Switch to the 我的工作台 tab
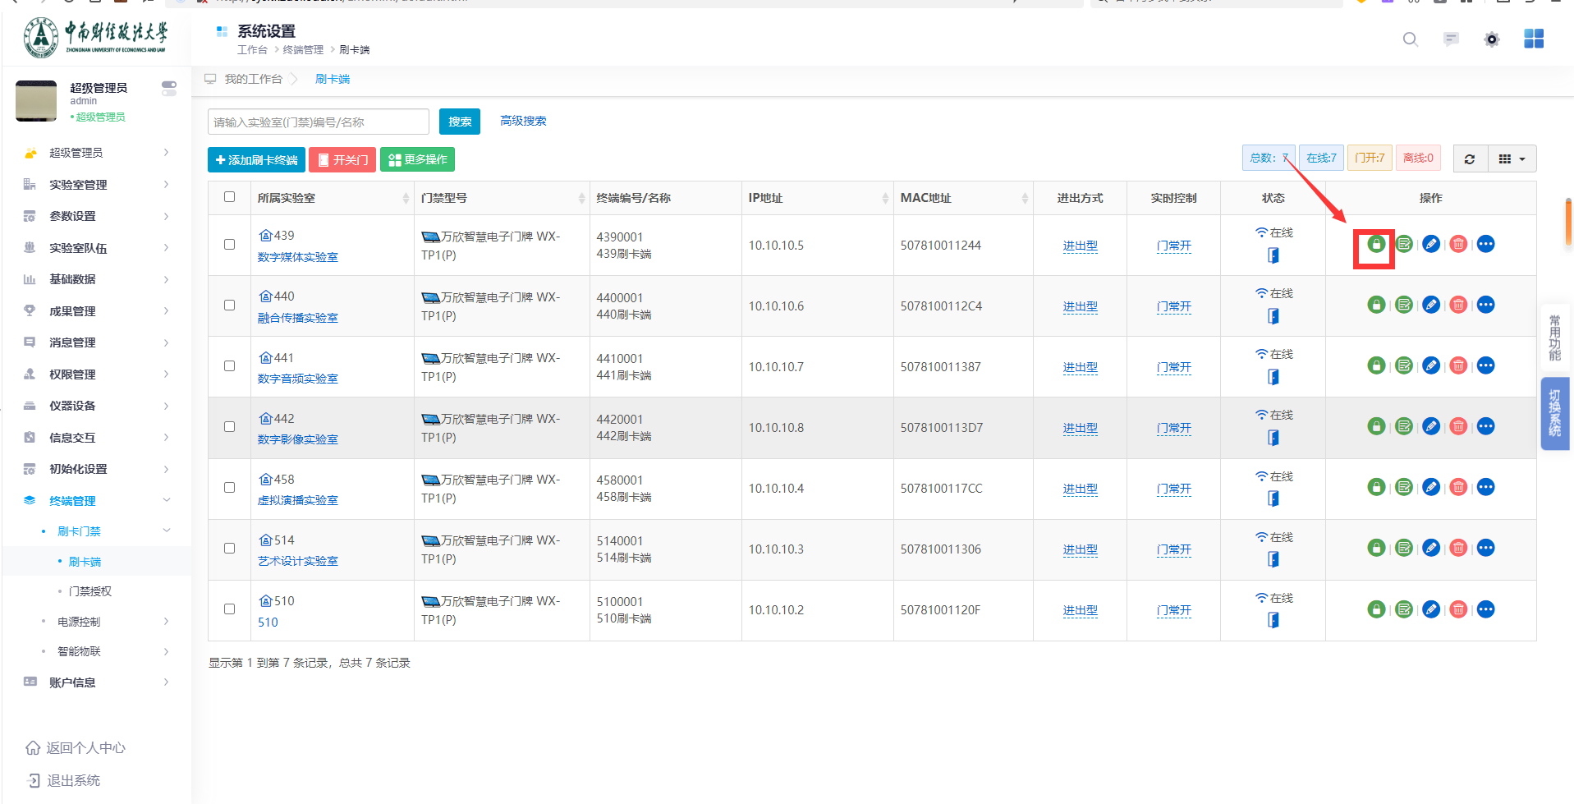Viewport: 1574px width, 804px height. (x=253, y=80)
